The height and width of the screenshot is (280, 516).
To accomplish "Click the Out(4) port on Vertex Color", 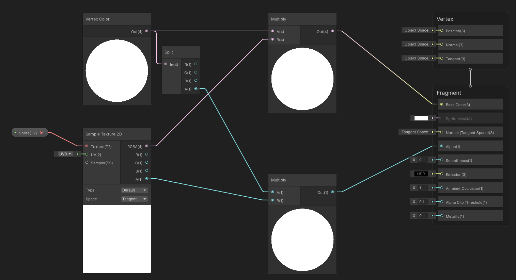I will [146, 31].
